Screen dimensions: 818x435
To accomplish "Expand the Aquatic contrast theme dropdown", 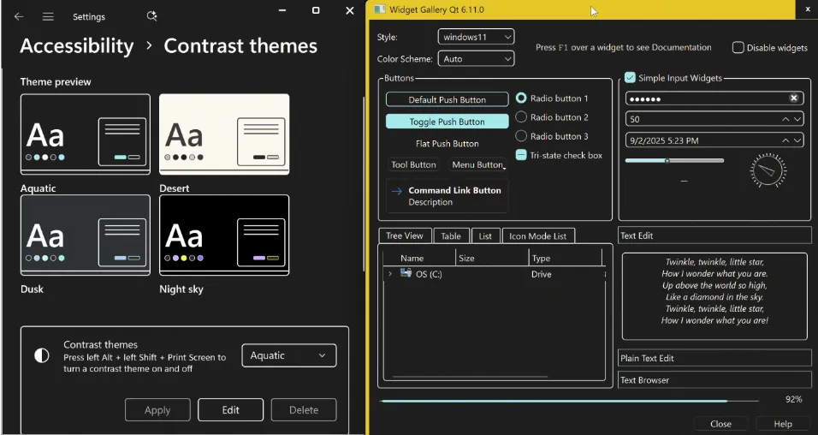I will [288, 355].
